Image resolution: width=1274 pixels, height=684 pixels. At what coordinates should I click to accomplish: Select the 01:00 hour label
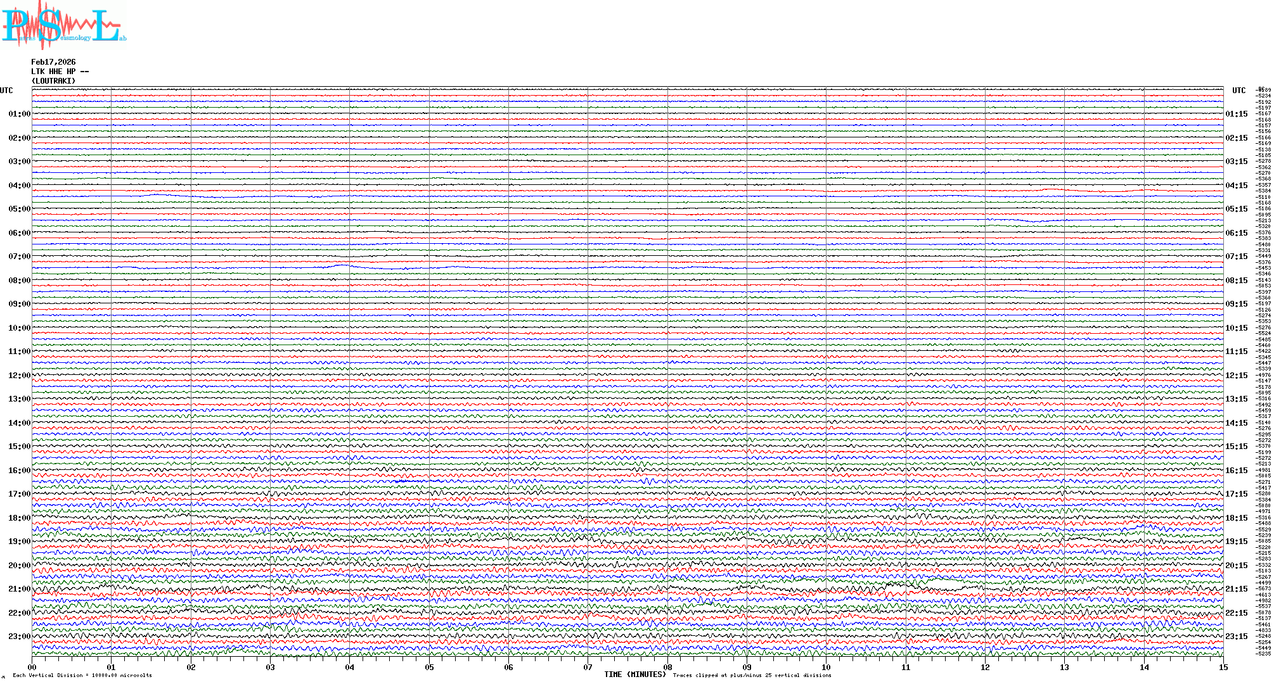point(19,114)
